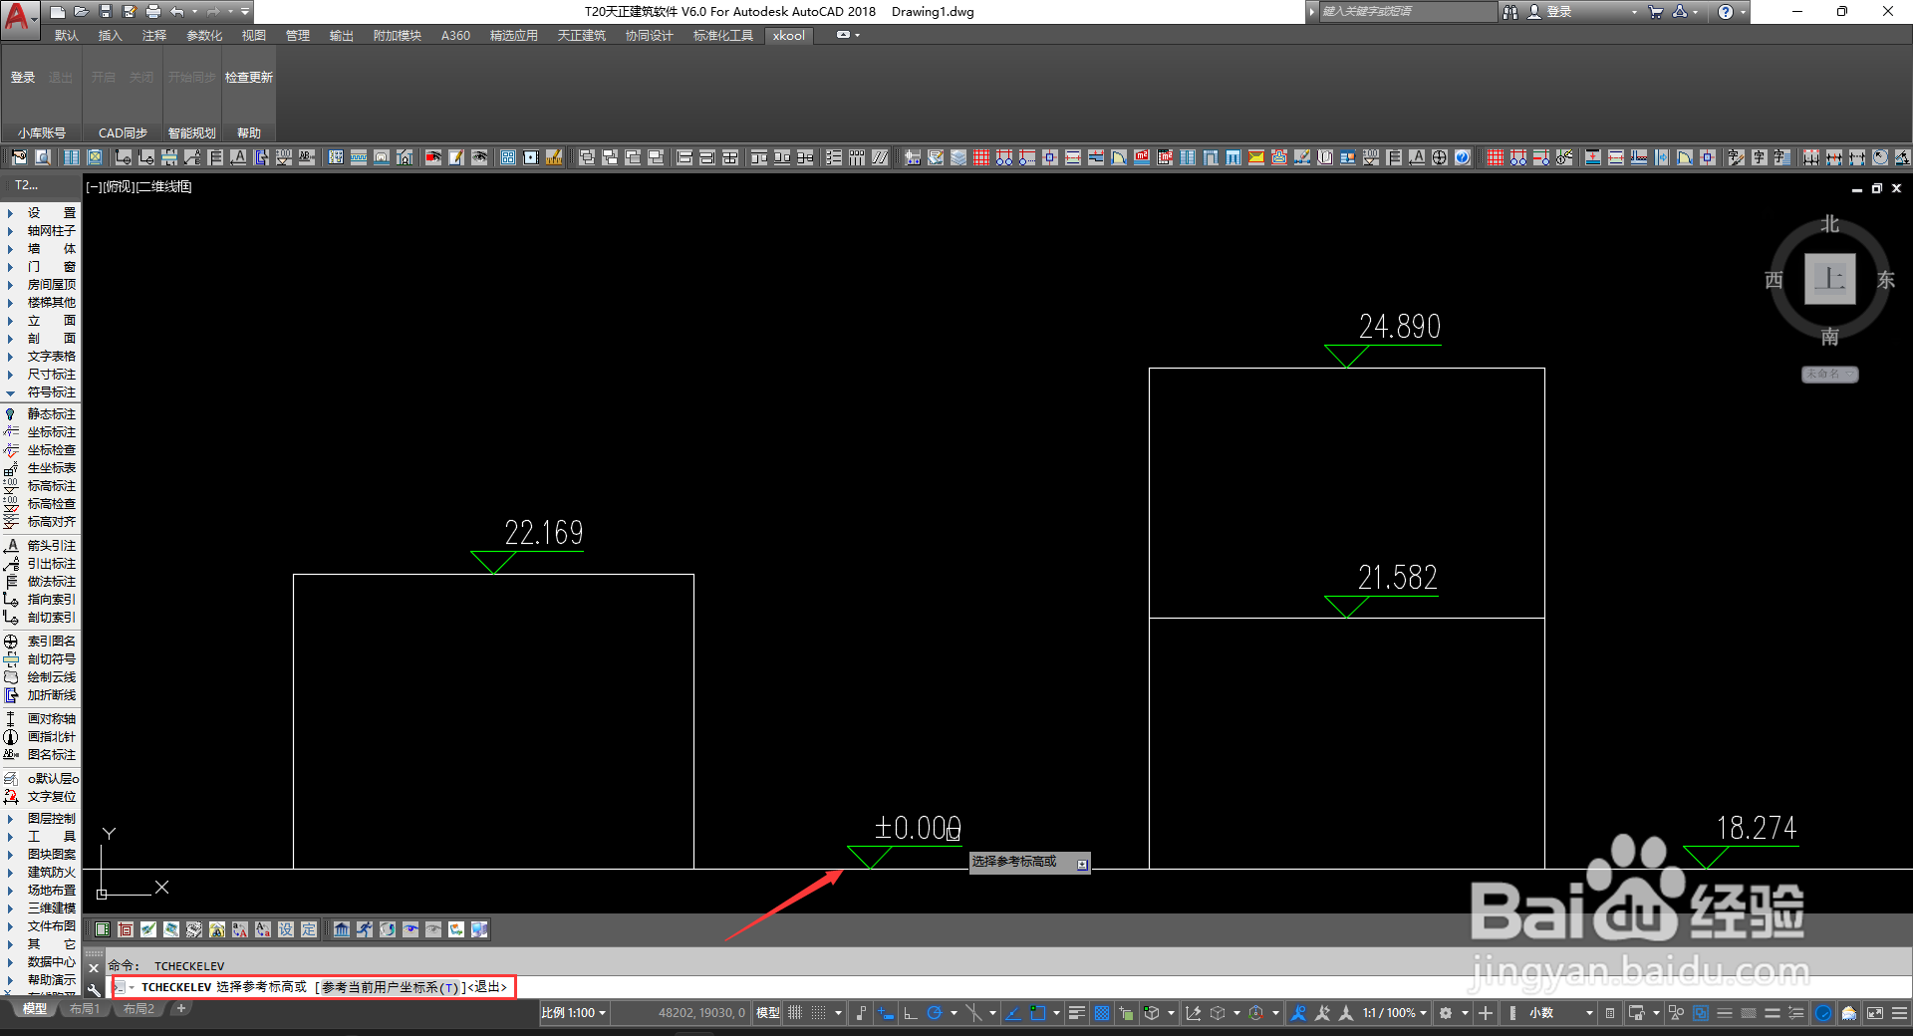Toggle ortho mode in status bar
The height and width of the screenshot is (1036, 1913).
click(911, 1013)
